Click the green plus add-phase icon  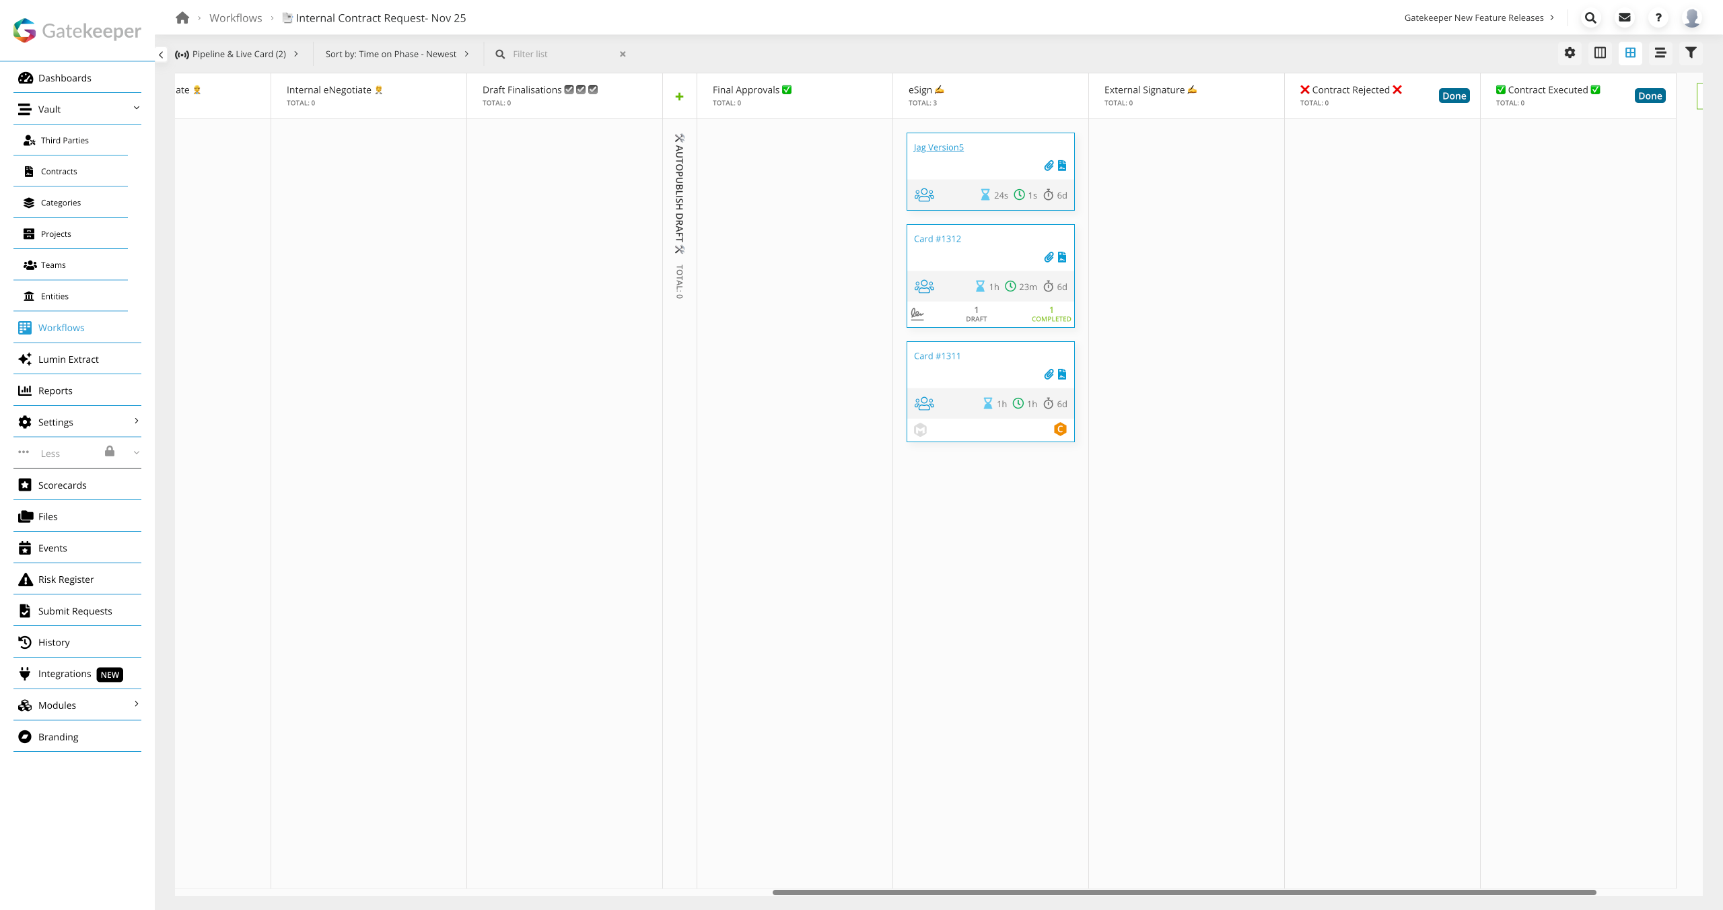pos(679,97)
